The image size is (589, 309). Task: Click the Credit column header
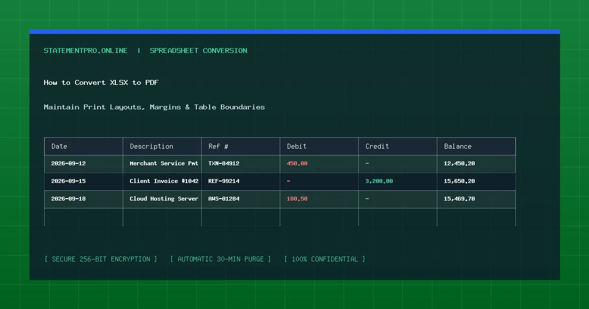pos(398,146)
